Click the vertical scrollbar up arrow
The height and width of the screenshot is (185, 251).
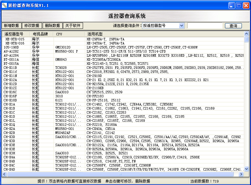click(x=246, y=33)
